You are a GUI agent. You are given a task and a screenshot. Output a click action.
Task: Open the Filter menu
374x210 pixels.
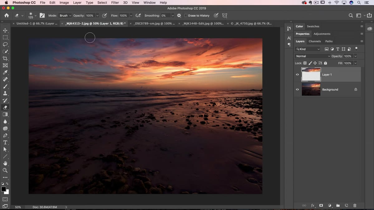[x=115, y=2]
